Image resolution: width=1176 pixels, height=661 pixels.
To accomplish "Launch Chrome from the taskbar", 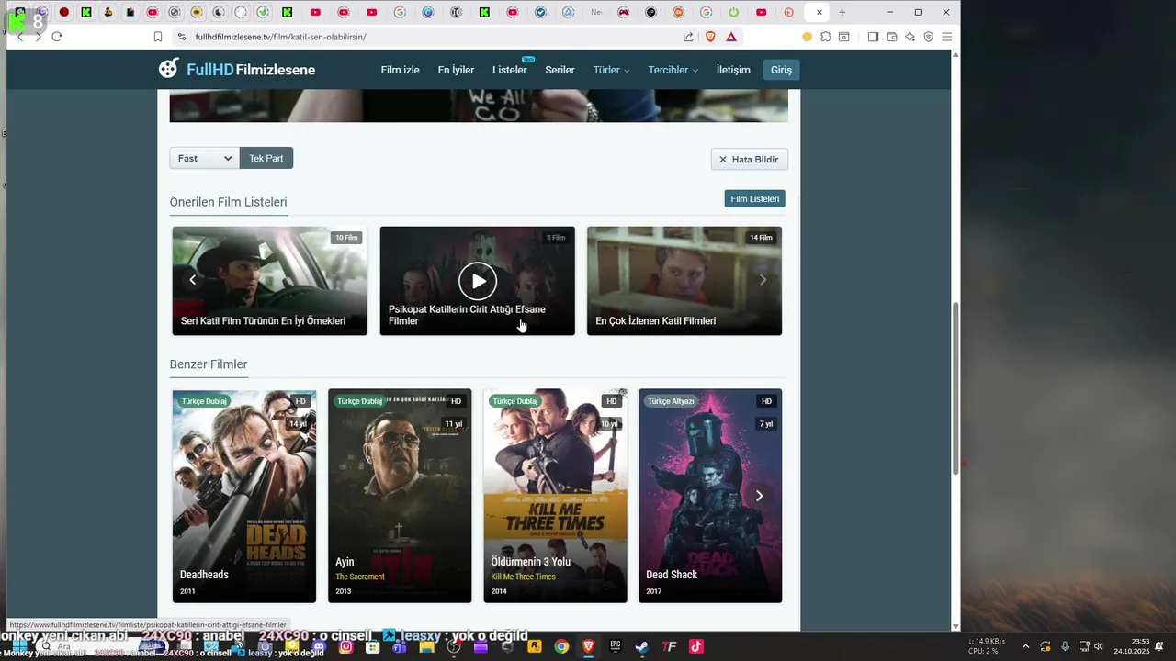I will pos(561,646).
